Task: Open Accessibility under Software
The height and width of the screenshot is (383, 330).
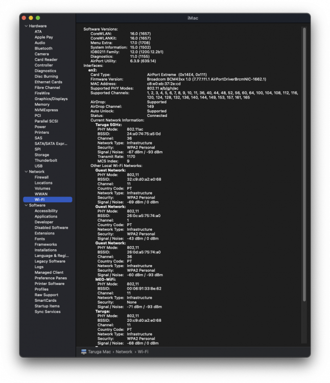Action: tap(46, 211)
